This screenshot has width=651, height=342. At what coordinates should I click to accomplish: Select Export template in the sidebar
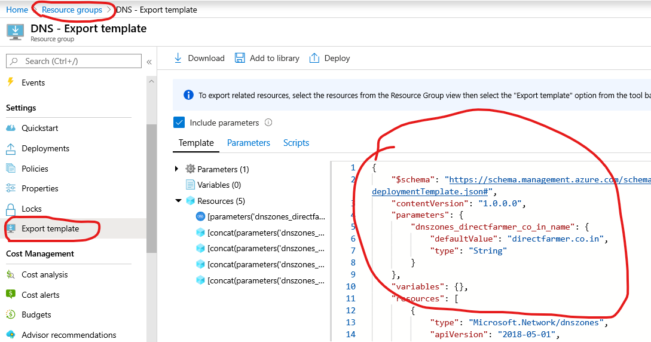[x=73, y=228]
